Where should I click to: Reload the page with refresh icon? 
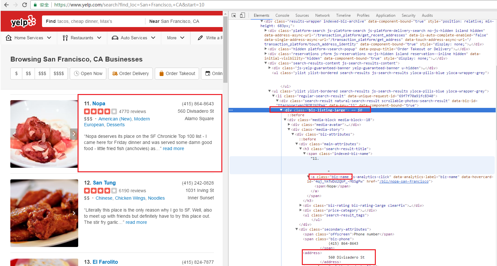(25, 5)
